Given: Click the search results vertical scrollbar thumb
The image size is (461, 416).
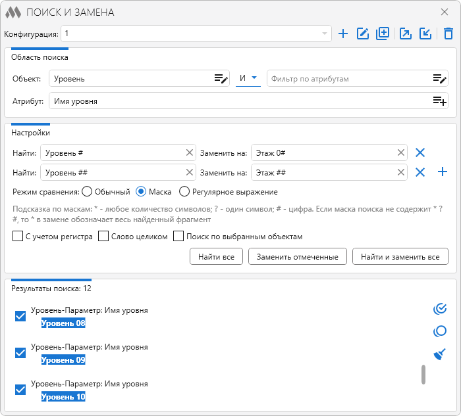Looking at the screenshot, I should [423, 375].
